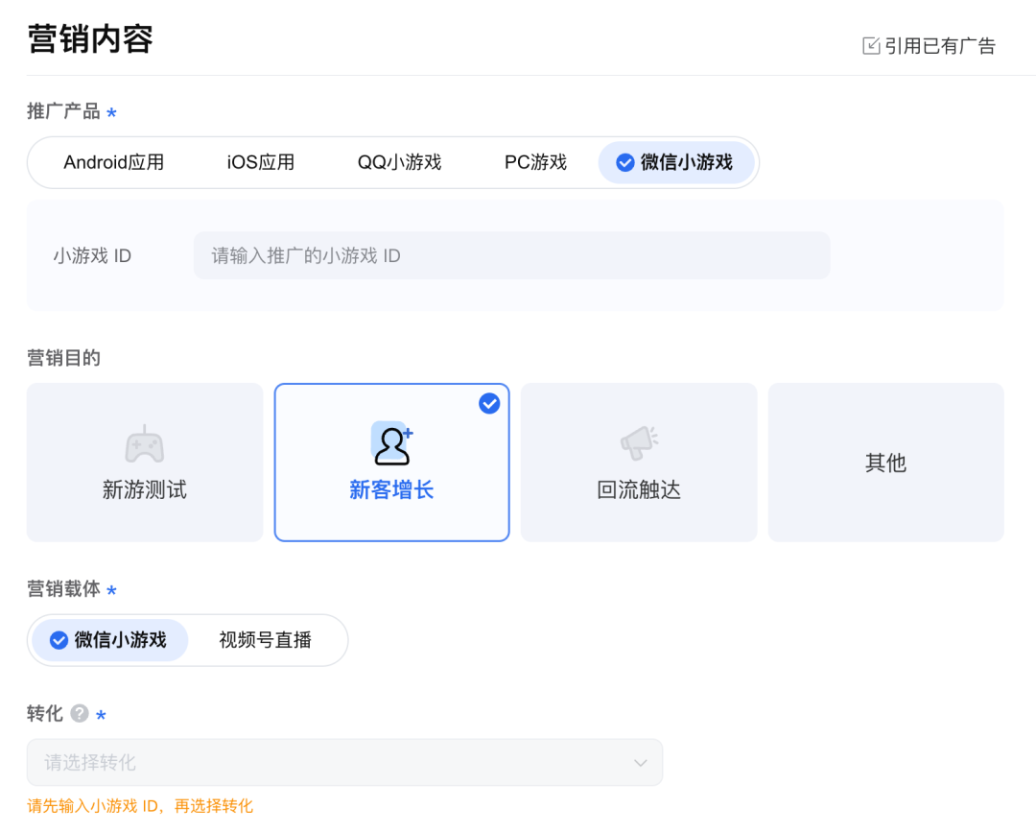Click the 营销载体 label
1036x832 pixels.
click(63, 589)
